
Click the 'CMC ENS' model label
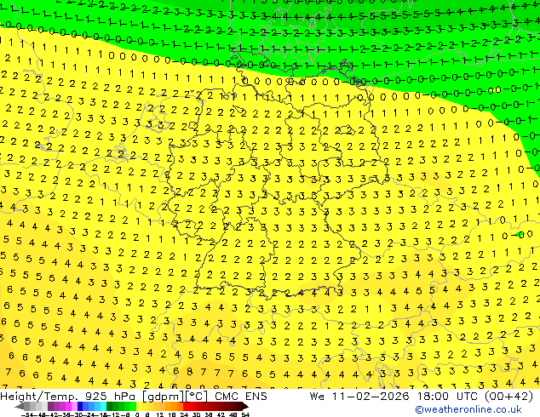click(241, 397)
